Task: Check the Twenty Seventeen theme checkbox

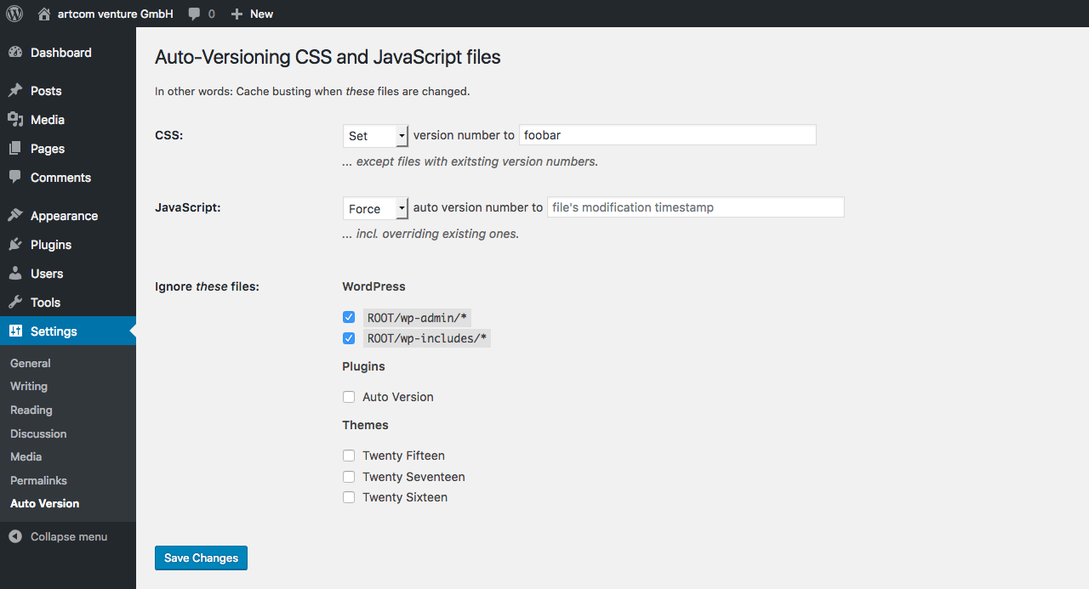Action: 349,477
